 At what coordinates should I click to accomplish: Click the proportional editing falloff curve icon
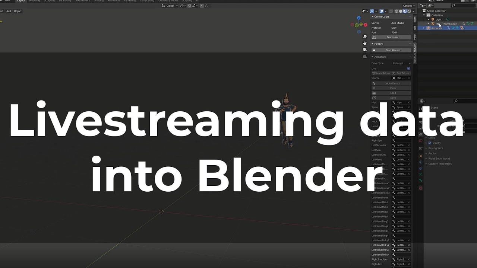pyautogui.click(x=206, y=6)
